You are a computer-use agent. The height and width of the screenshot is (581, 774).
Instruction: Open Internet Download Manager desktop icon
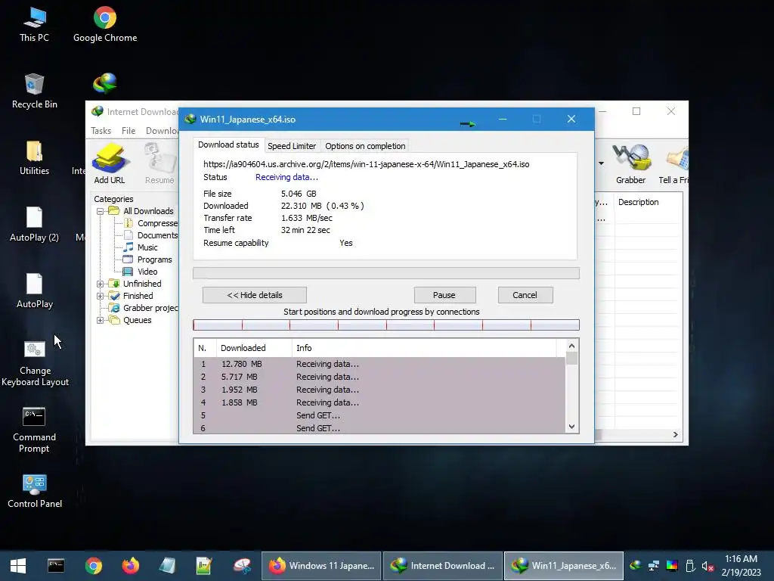(x=104, y=83)
